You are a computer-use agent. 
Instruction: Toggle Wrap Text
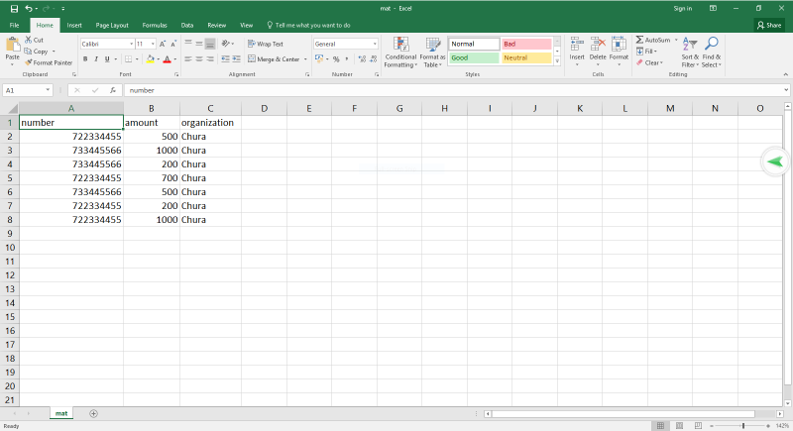tap(266, 44)
